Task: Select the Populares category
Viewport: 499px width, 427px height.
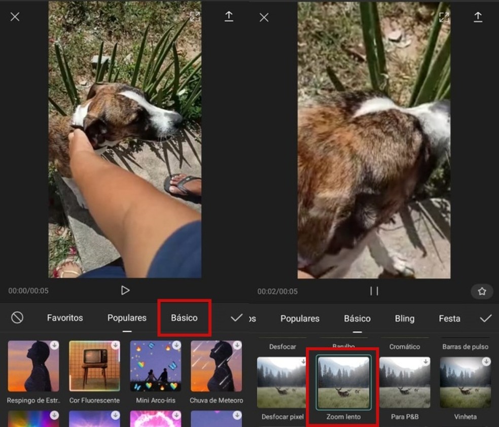Action: point(127,318)
